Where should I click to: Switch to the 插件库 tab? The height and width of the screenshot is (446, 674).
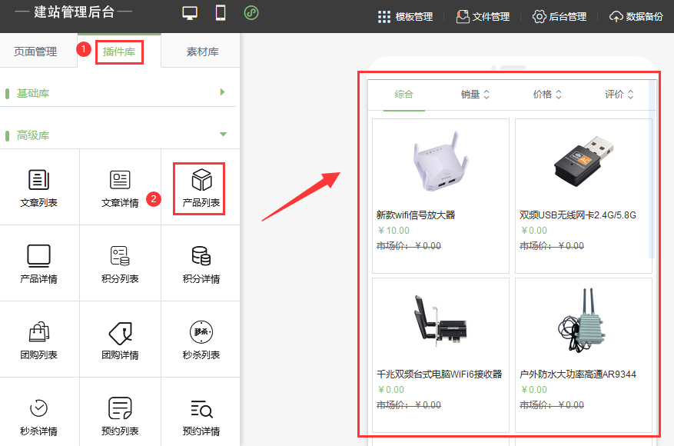click(119, 52)
